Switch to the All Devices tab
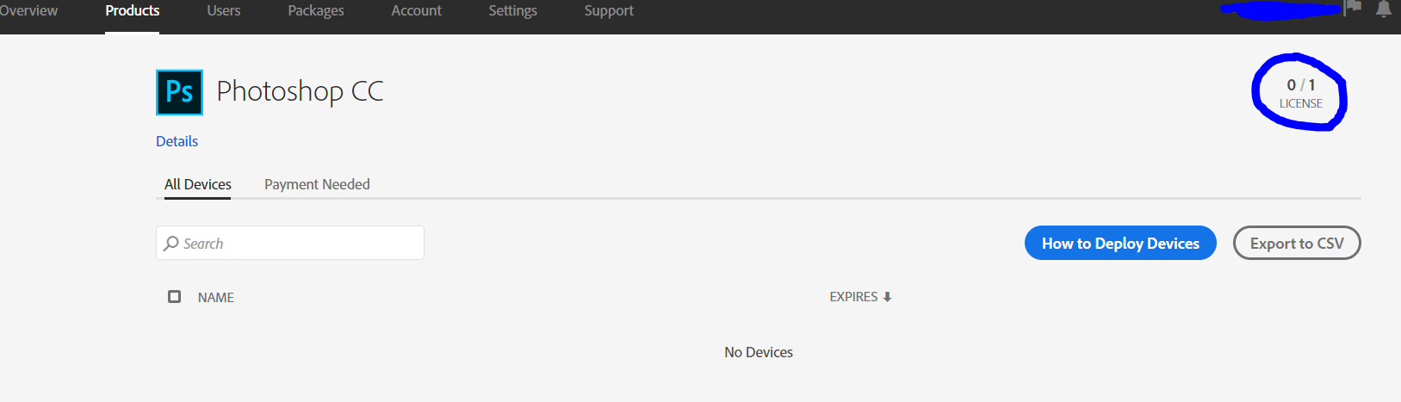The width and height of the screenshot is (1401, 402). pos(198,184)
